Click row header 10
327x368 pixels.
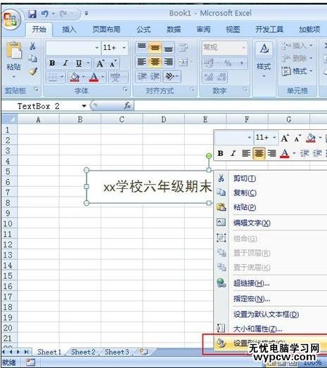pyautogui.click(x=8, y=223)
